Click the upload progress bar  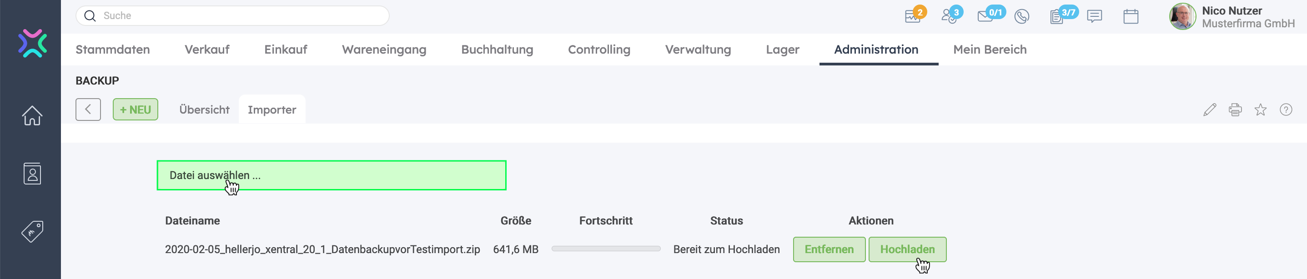point(606,249)
